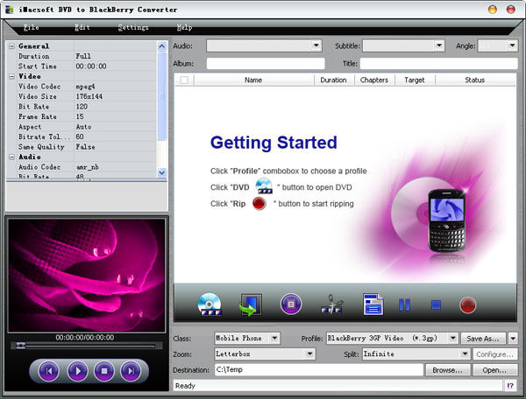
Task: Click Open... to open destination folder
Action: tap(494, 370)
